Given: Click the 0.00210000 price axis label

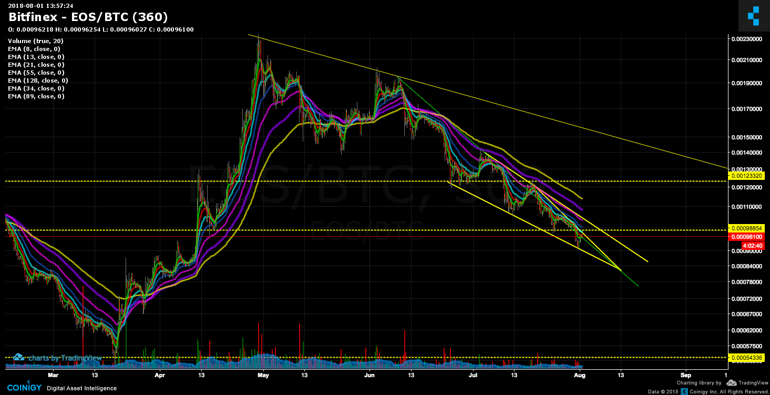Looking at the screenshot, I should point(746,60).
